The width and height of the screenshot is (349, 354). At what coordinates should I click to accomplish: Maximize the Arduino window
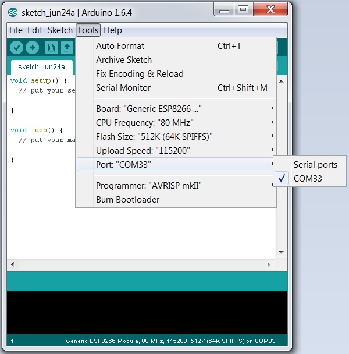(243, 10)
